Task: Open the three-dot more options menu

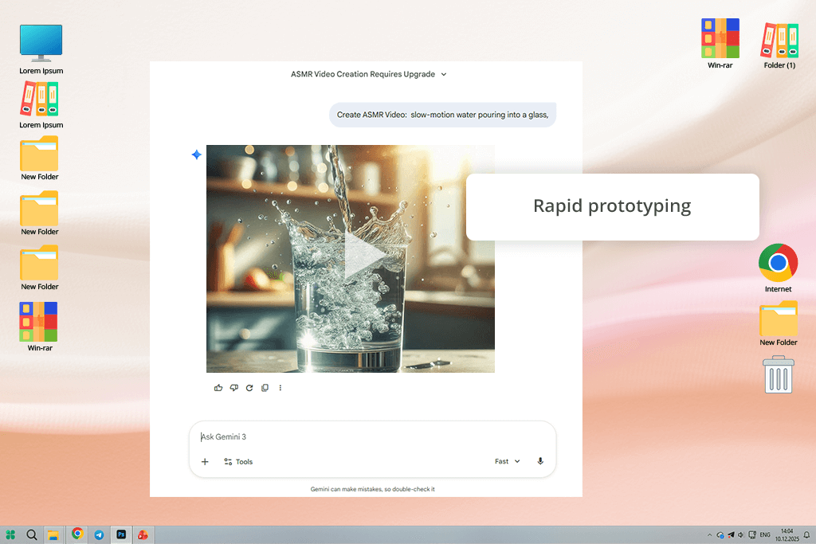Action: click(280, 388)
